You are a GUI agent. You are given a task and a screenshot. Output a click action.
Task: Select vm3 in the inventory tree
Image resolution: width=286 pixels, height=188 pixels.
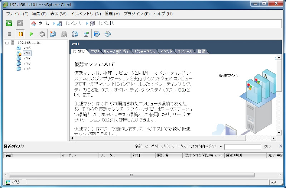[x=27, y=63]
